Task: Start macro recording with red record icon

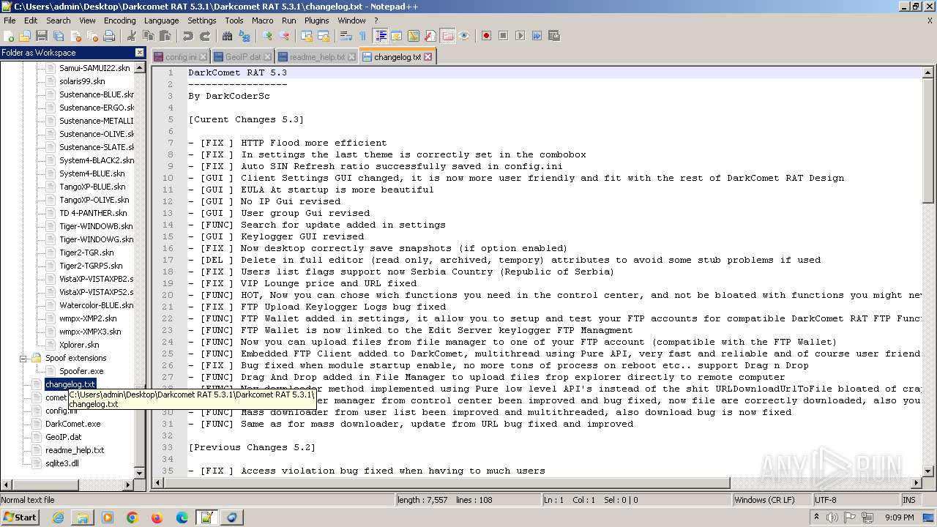Action: click(x=486, y=36)
